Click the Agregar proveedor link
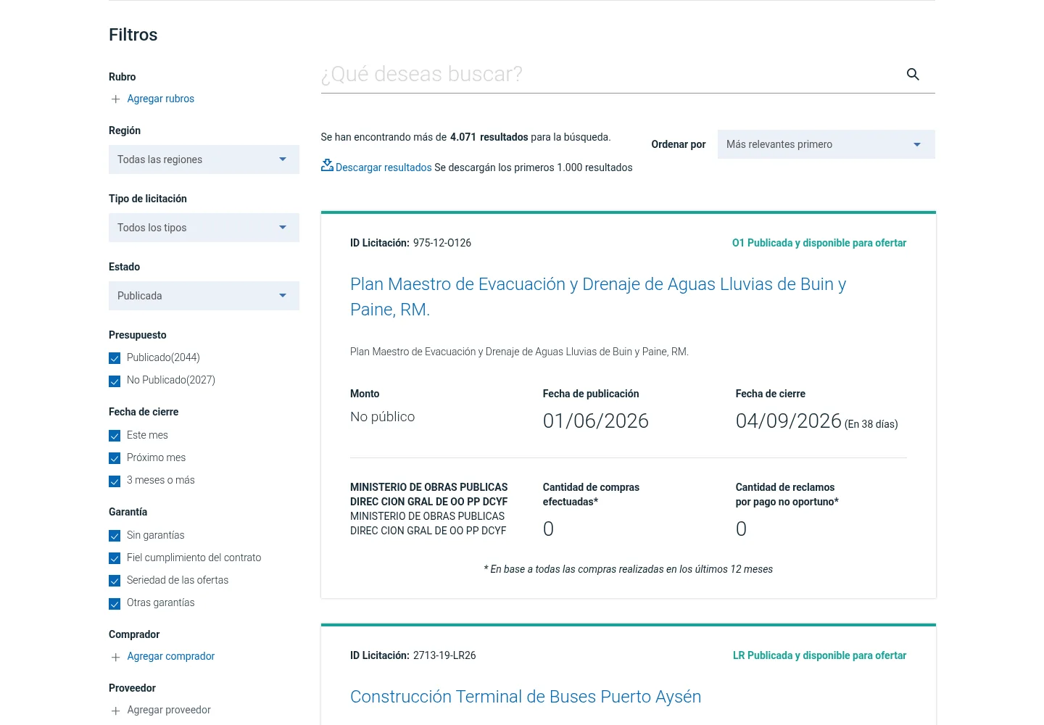This screenshot has height=725, width=1044. [169, 710]
